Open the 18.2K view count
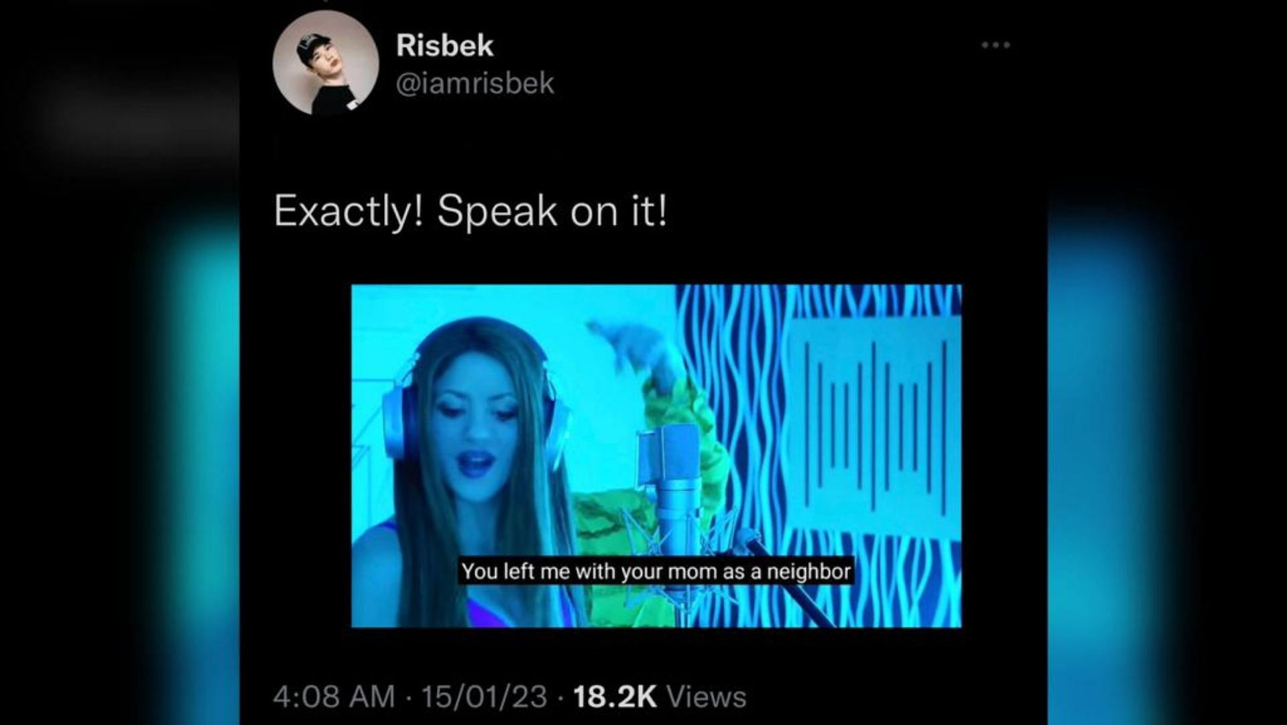The width and height of the screenshot is (1287, 725). [x=615, y=697]
